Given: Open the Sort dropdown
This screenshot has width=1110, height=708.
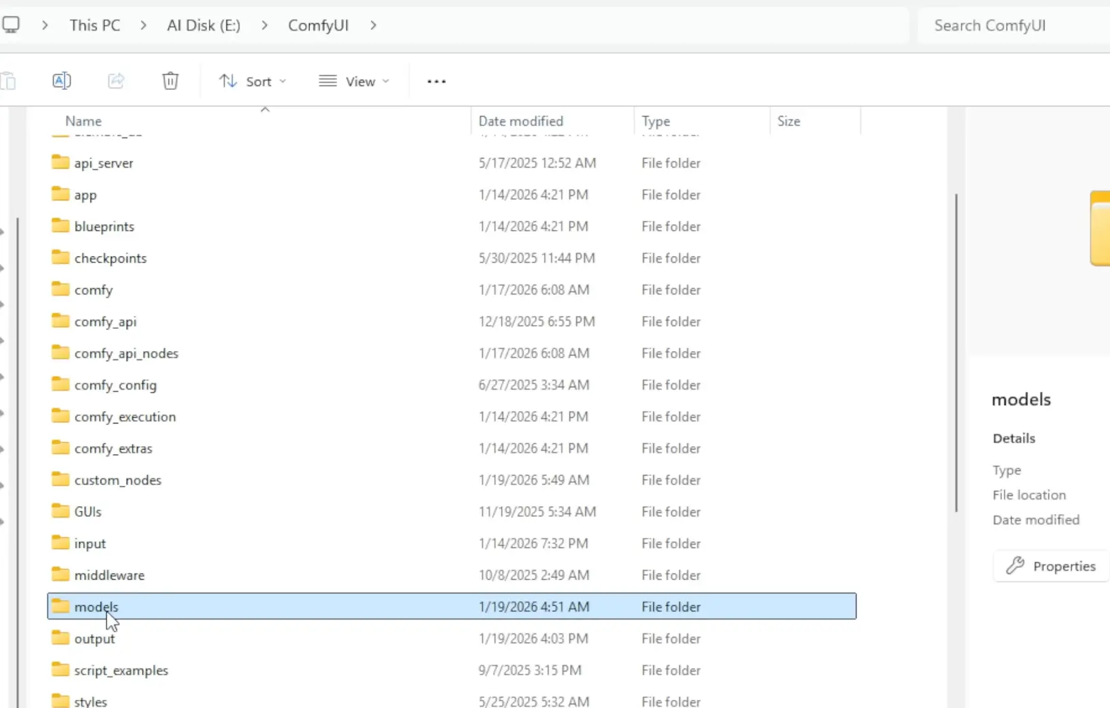Looking at the screenshot, I should (x=253, y=80).
